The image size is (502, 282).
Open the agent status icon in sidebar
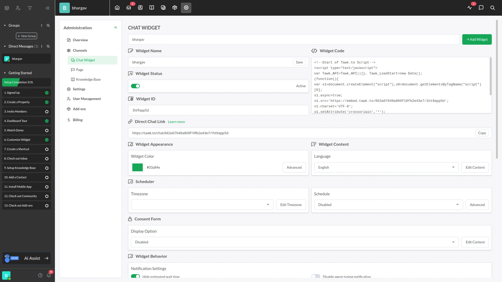point(18,8)
